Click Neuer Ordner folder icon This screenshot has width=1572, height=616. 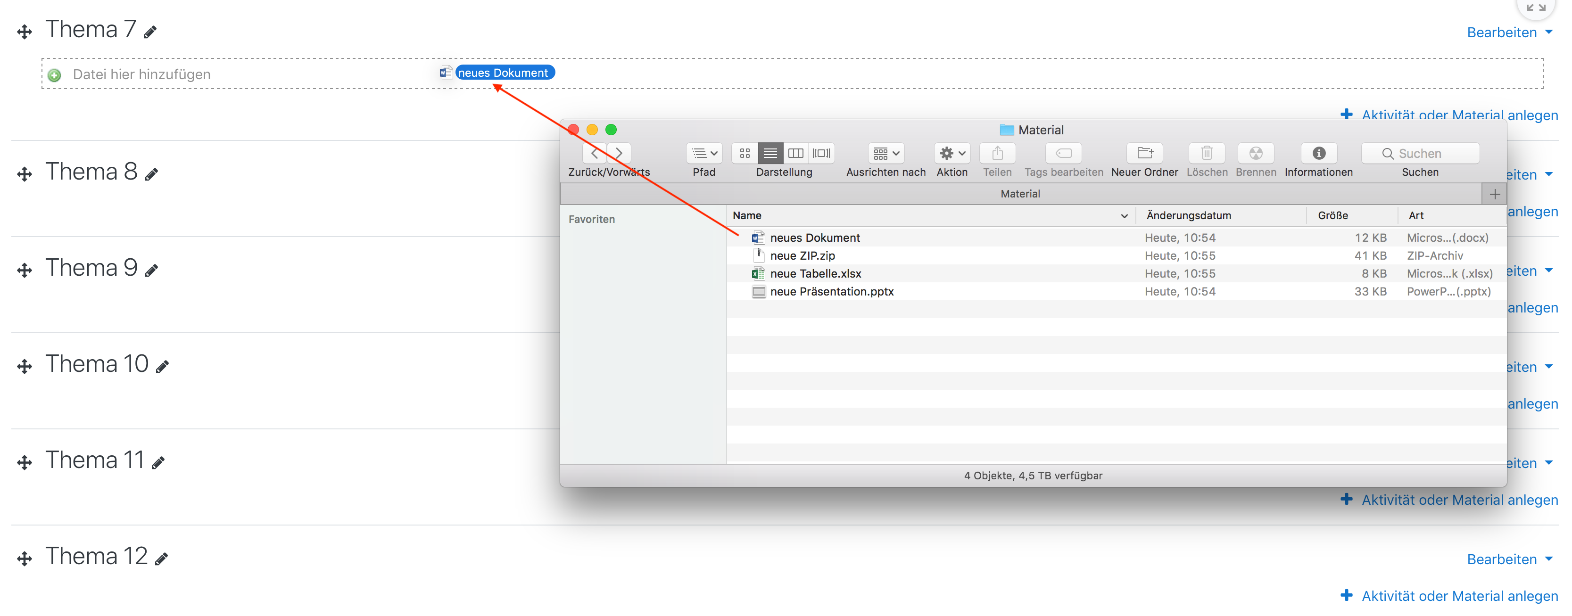tap(1144, 153)
